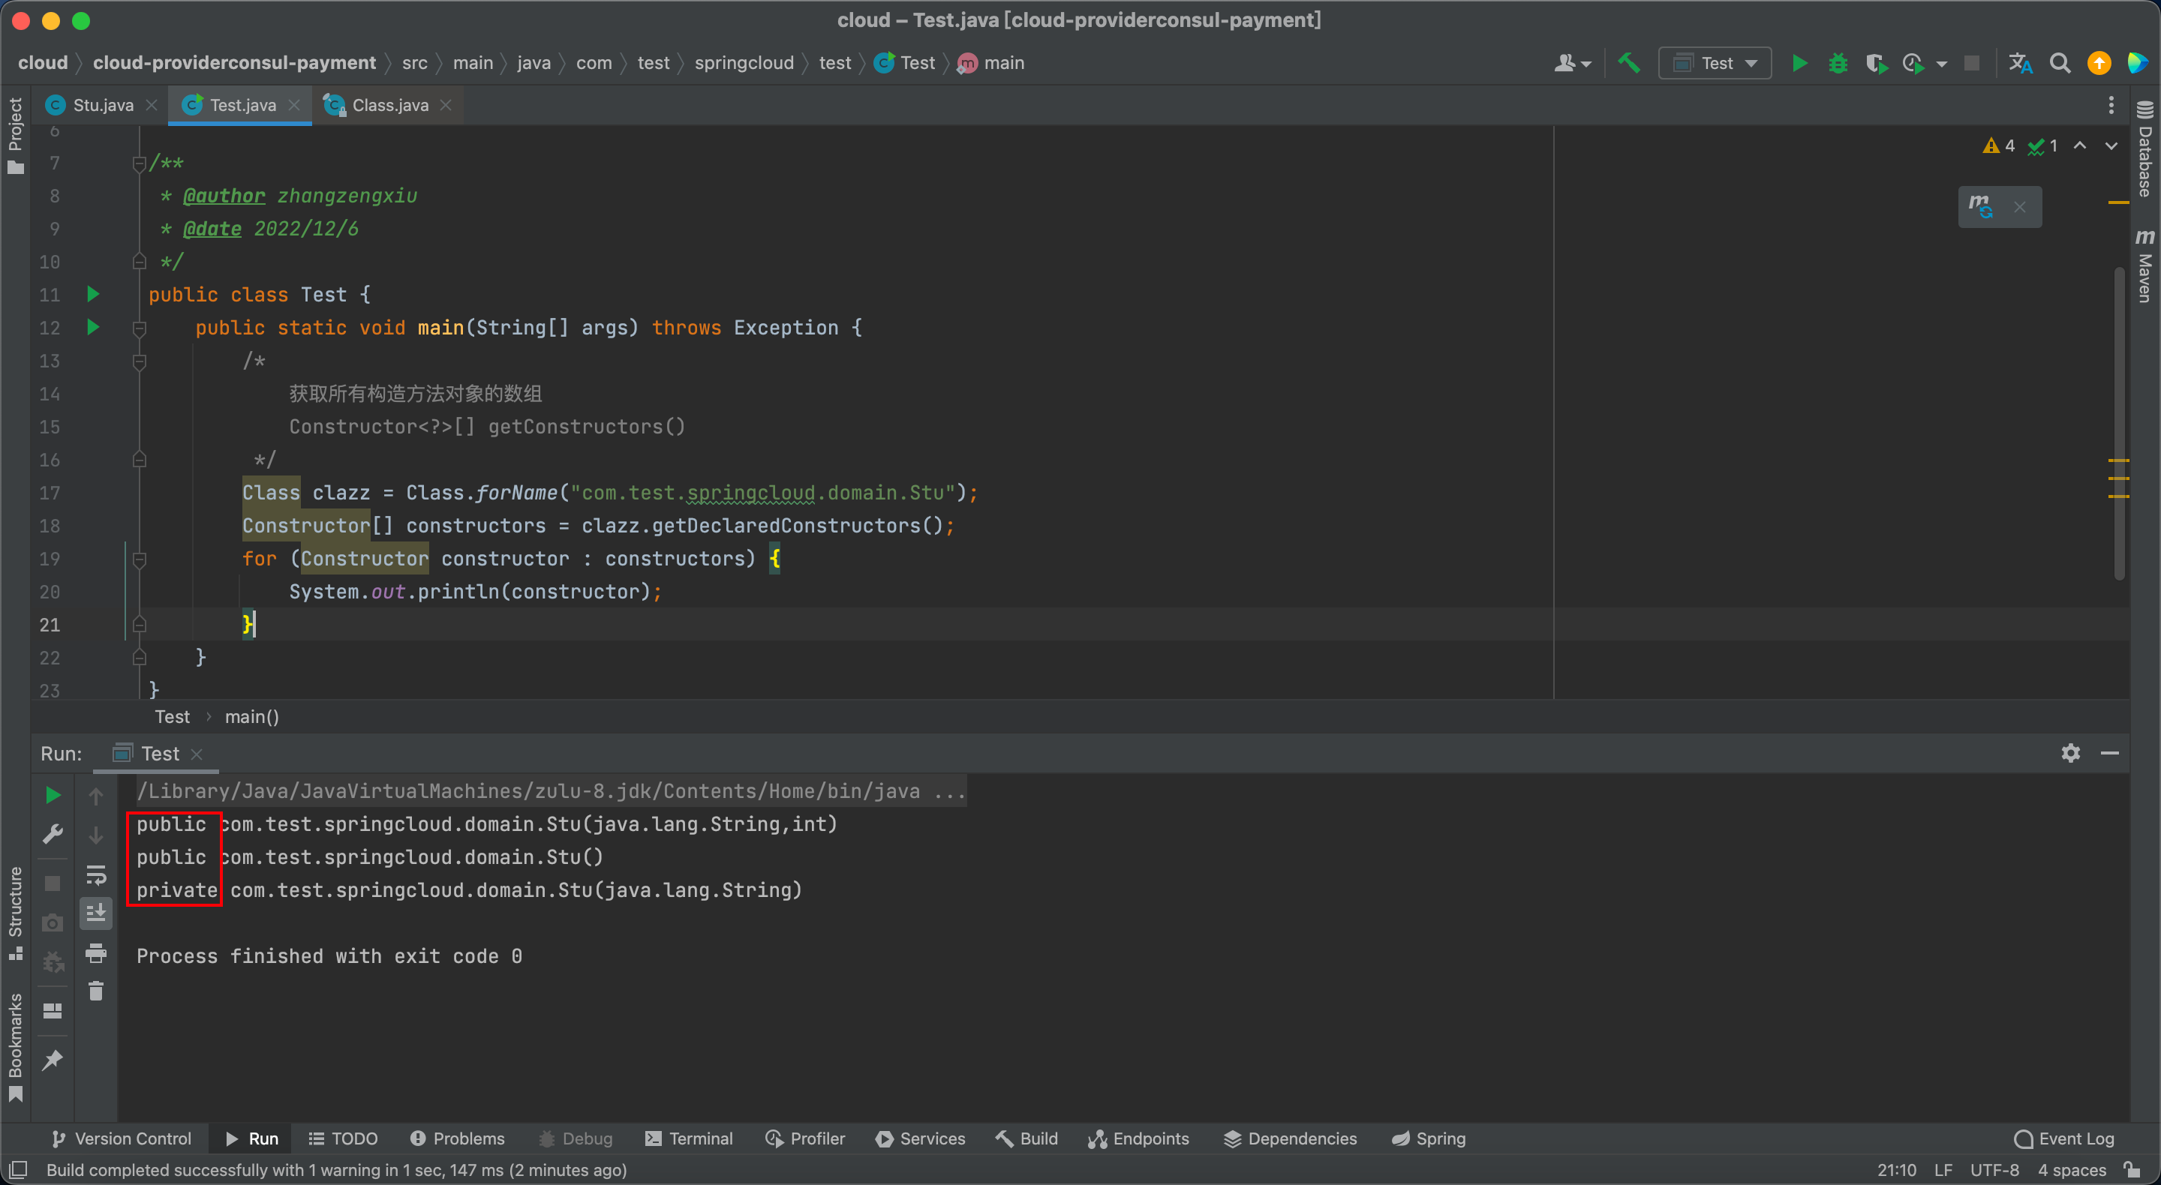Close the Test run tab
Image resolution: width=2161 pixels, height=1185 pixels.
[x=197, y=754]
